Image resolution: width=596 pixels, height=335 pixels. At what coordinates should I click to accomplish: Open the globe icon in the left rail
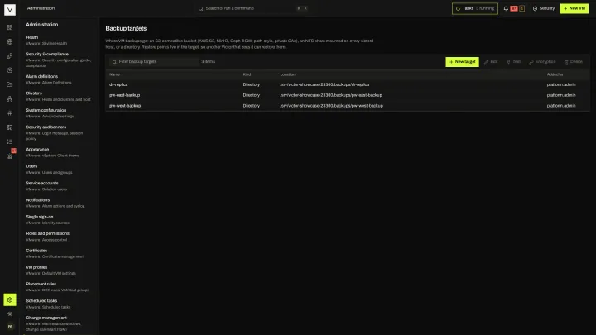pyautogui.click(x=10, y=42)
